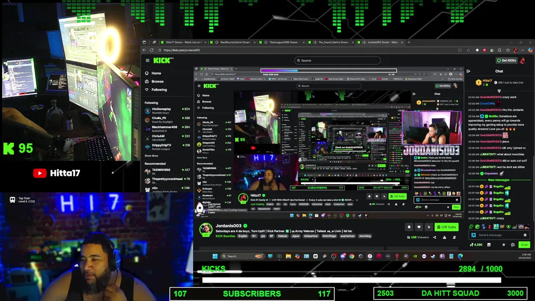Switch to Hitta17 Stream browser tab
The height and width of the screenshot is (301, 535).
[x=183, y=42]
